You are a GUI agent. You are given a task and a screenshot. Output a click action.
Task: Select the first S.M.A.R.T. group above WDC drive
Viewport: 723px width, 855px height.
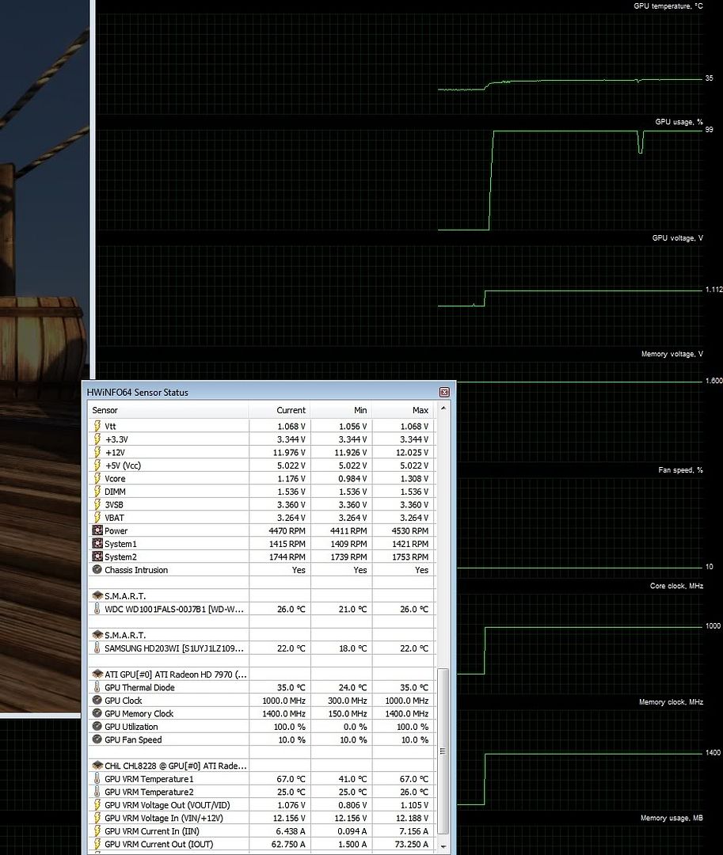[261, 596]
